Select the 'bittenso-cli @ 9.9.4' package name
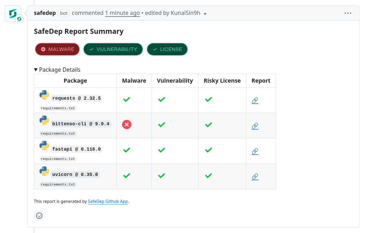 pos(81,124)
